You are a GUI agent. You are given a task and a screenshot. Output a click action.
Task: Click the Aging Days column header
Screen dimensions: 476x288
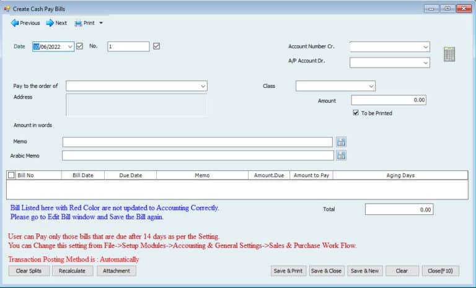click(x=400, y=175)
